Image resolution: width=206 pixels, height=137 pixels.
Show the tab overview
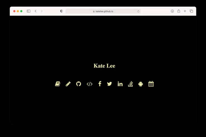(191, 11)
